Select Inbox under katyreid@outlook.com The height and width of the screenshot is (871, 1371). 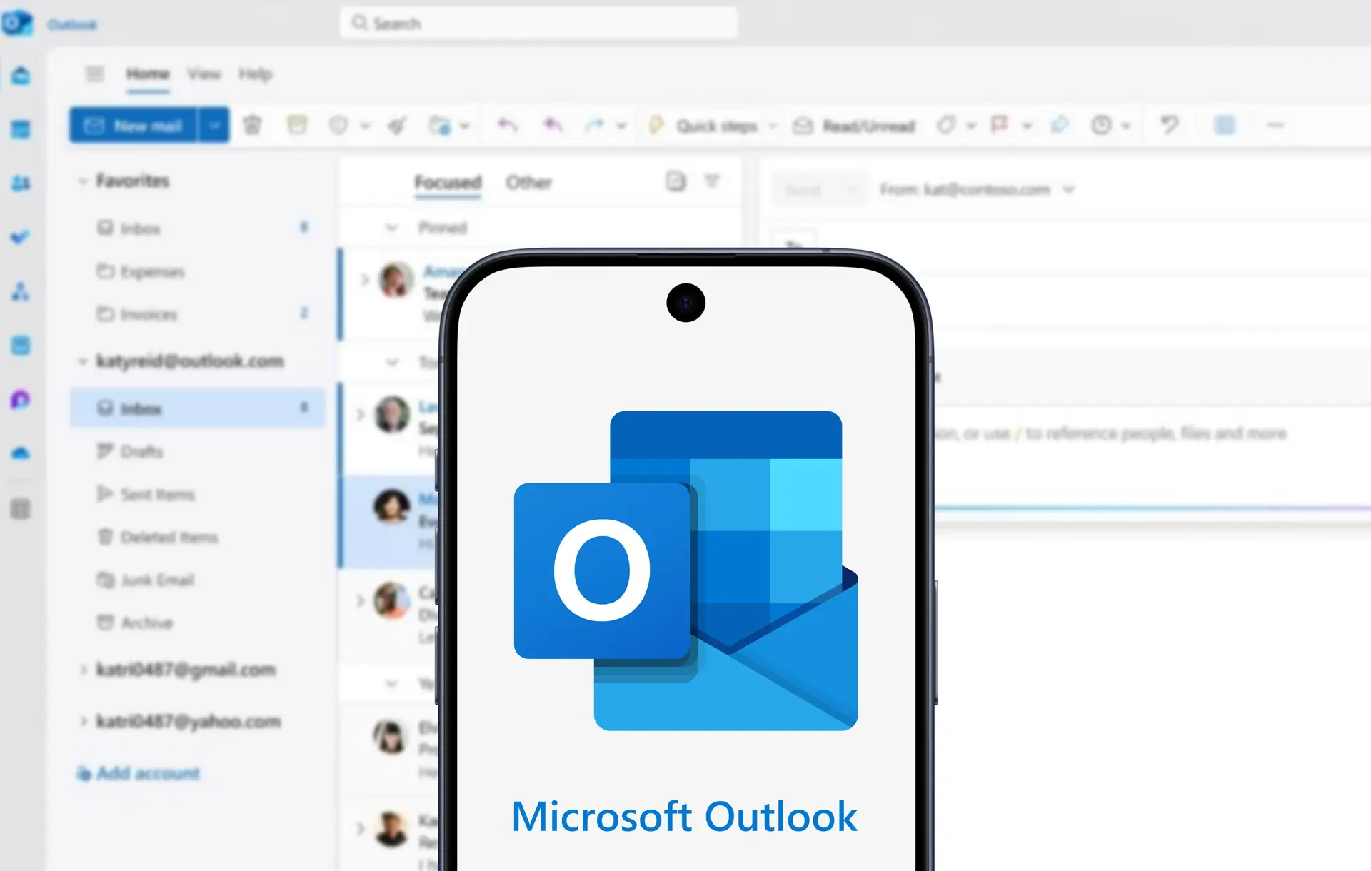[x=198, y=408]
